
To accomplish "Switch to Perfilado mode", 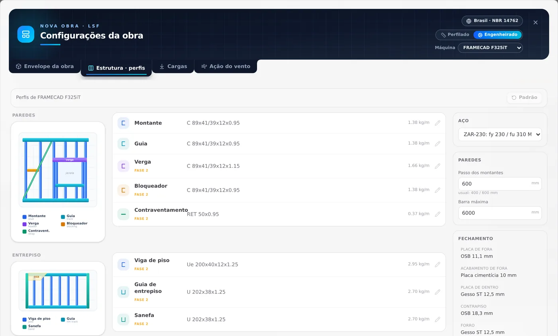I will pyautogui.click(x=455, y=35).
